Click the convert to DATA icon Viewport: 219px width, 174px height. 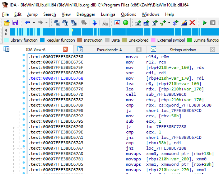(146, 23)
